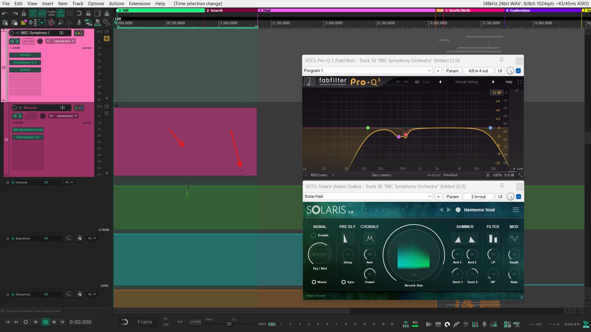Click the transport Play button

pos(35,322)
